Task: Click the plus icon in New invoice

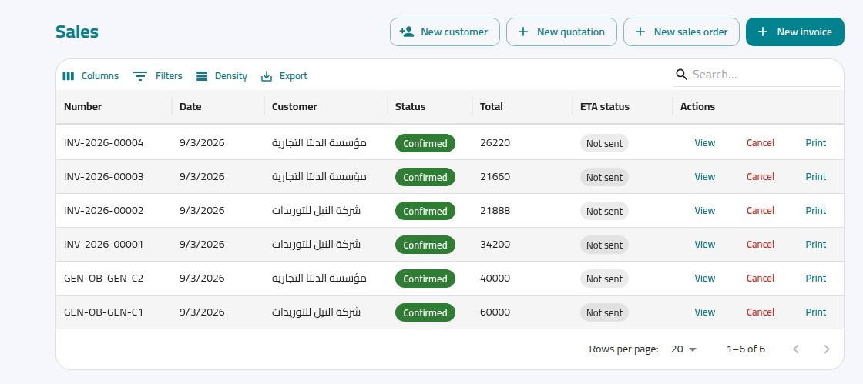Action: point(763,32)
